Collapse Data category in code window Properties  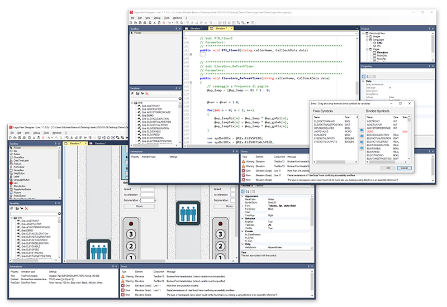point(363,81)
